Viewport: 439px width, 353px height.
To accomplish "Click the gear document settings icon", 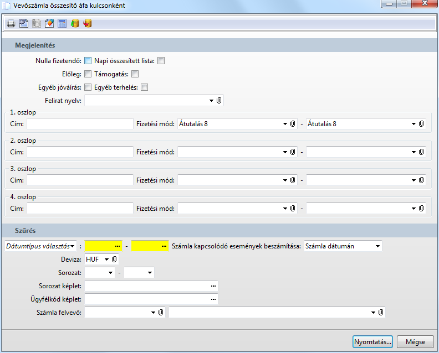I will [24, 23].
